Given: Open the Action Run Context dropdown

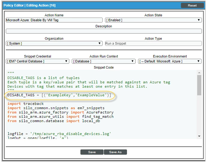Looking at the screenshot, I should click(104, 61).
